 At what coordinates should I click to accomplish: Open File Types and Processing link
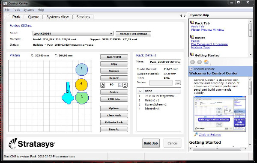coord(209,44)
